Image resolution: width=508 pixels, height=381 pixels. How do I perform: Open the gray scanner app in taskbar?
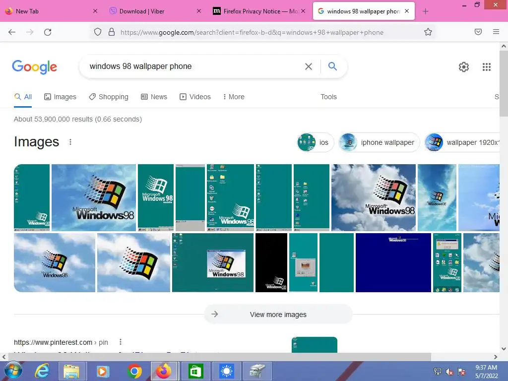click(x=257, y=371)
